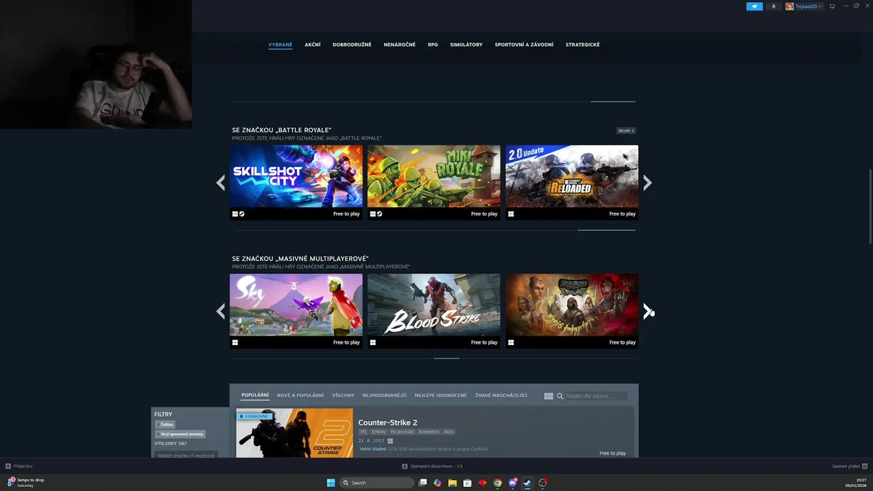Select the Populární list tab

click(255, 396)
